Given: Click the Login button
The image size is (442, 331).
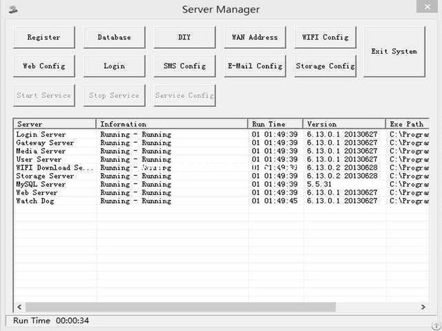Looking at the screenshot, I should point(114,66).
